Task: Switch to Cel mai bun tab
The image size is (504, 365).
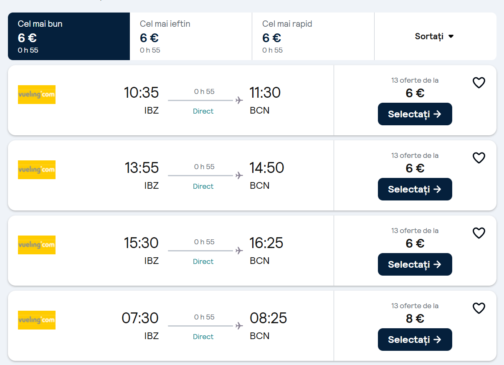Action: pos(69,36)
